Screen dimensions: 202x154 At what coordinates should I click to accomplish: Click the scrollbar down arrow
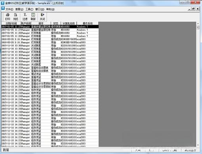pos(198,145)
